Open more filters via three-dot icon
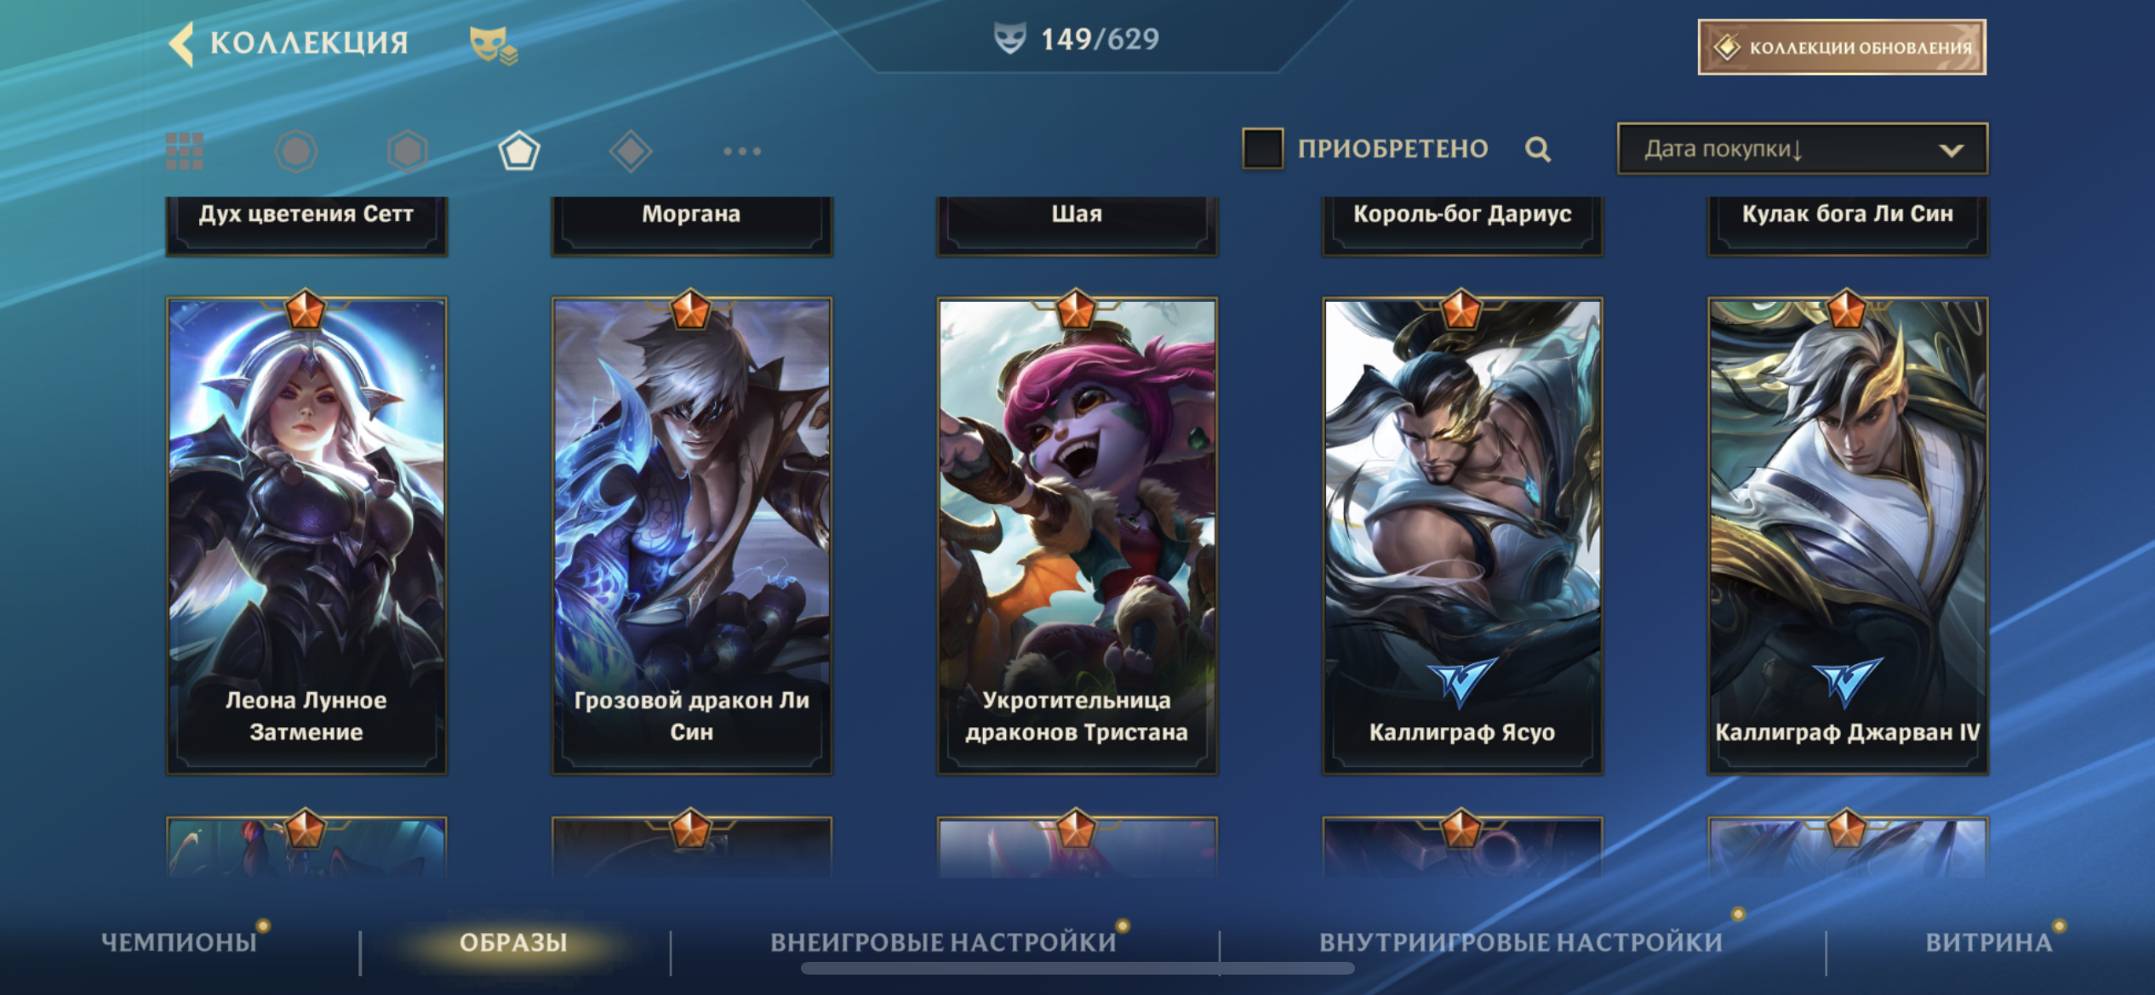 (742, 151)
